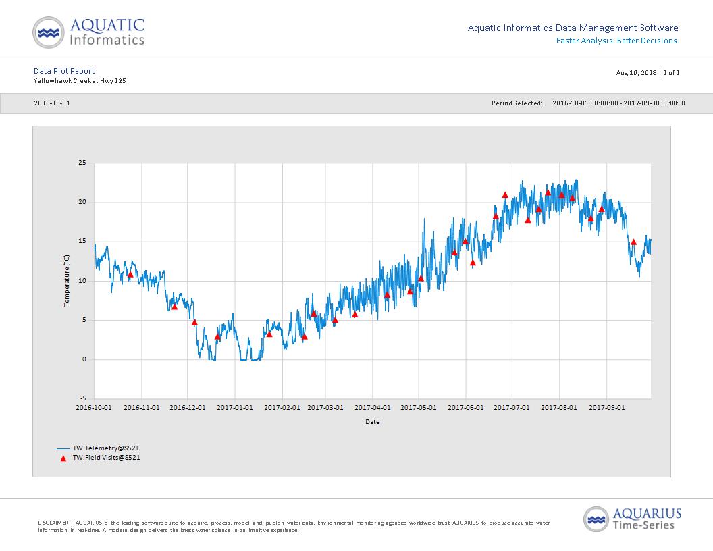Click the y-axis value -5
The width and height of the screenshot is (713, 551).
(x=83, y=398)
